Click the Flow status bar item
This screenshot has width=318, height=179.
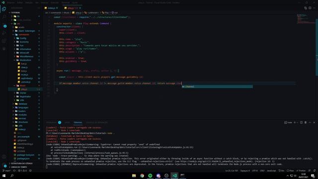point(290,171)
